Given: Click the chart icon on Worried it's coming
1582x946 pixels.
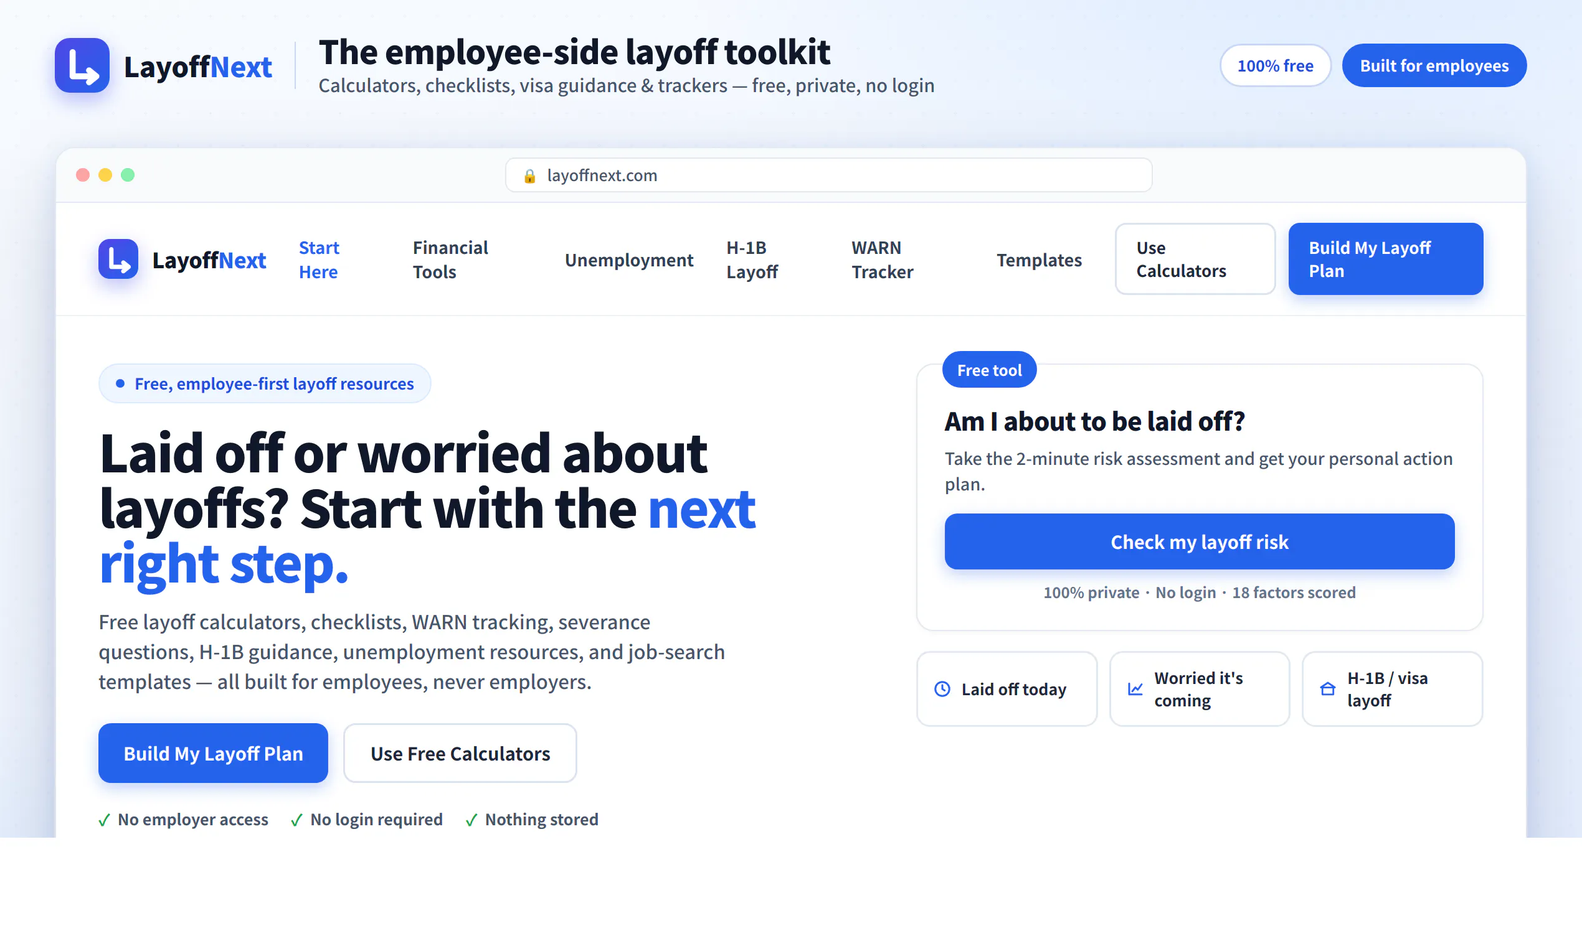Looking at the screenshot, I should [x=1135, y=689].
